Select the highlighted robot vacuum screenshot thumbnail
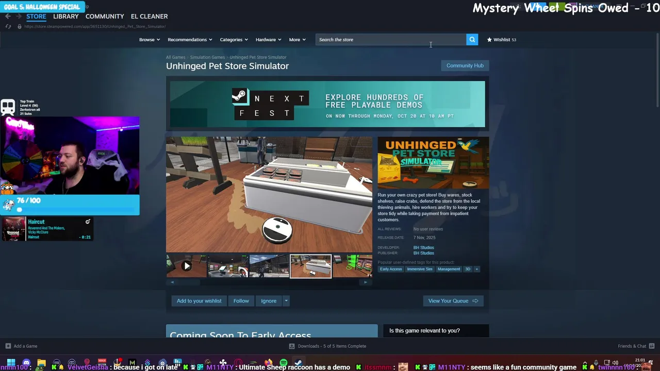 coord(311,266)
